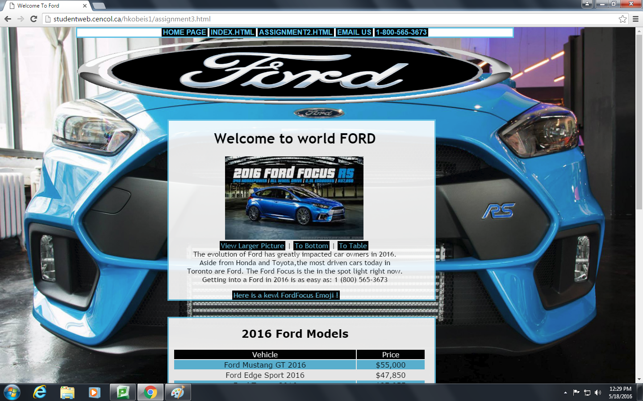Viewport: 643px width, 401px height.
Task: Bookmark this page with the star icon
Action: 622,19
